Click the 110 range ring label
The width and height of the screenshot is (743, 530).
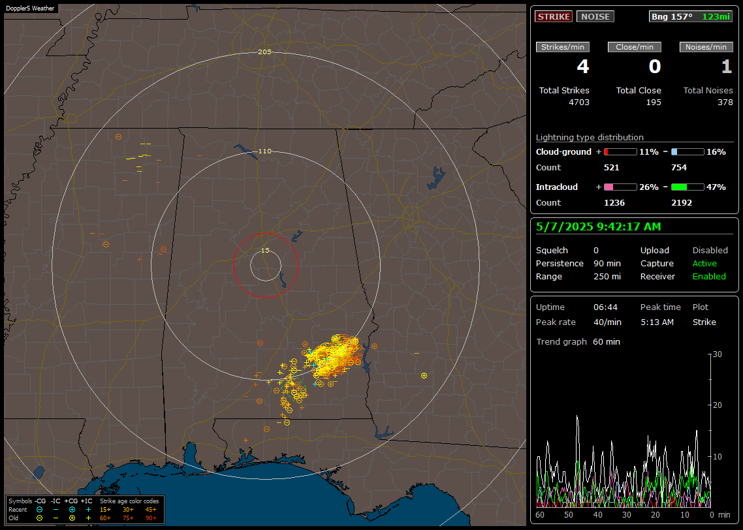tap(264, 151)
